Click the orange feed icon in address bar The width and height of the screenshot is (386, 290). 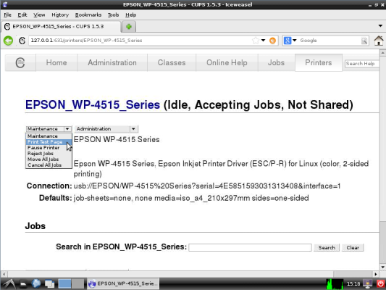pos(272,41)
